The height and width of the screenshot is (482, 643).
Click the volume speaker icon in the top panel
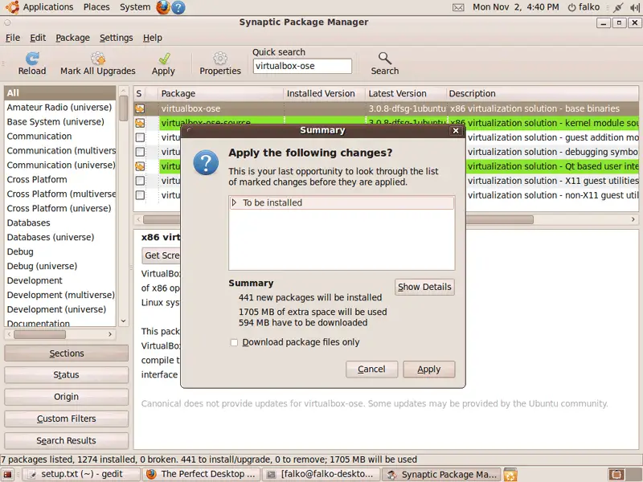tap(635, 7)
